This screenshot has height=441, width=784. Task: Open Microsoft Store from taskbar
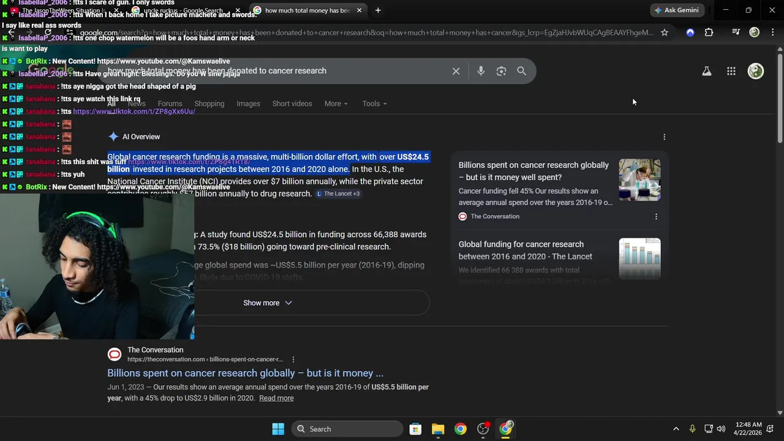415,429
